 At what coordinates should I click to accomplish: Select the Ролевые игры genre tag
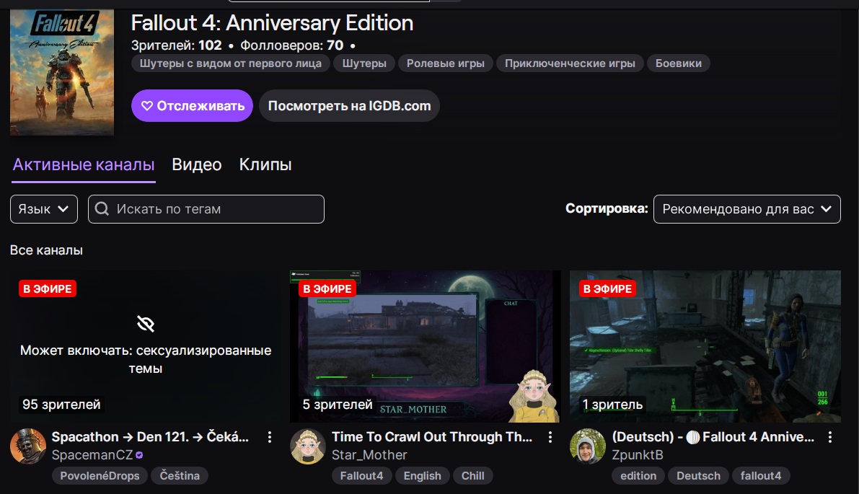(446, 63)
